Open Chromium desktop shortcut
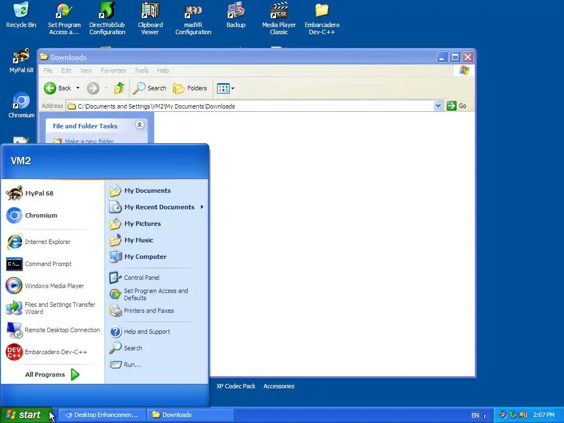The width and height of the screenshot is (564, 423). click(x=21, y=105)
